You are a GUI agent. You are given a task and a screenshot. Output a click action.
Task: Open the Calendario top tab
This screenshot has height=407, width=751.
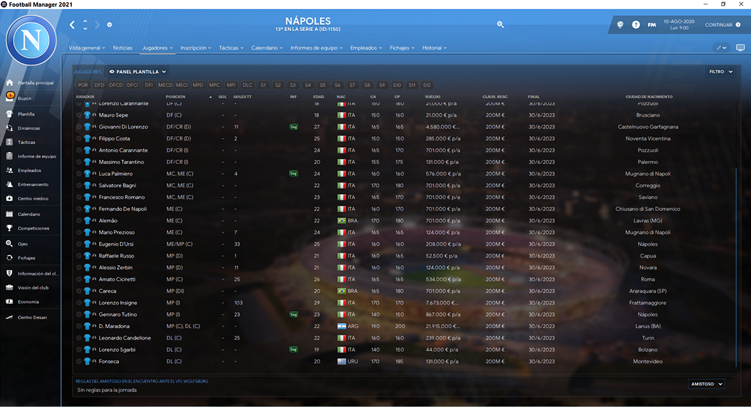[267, 48]
